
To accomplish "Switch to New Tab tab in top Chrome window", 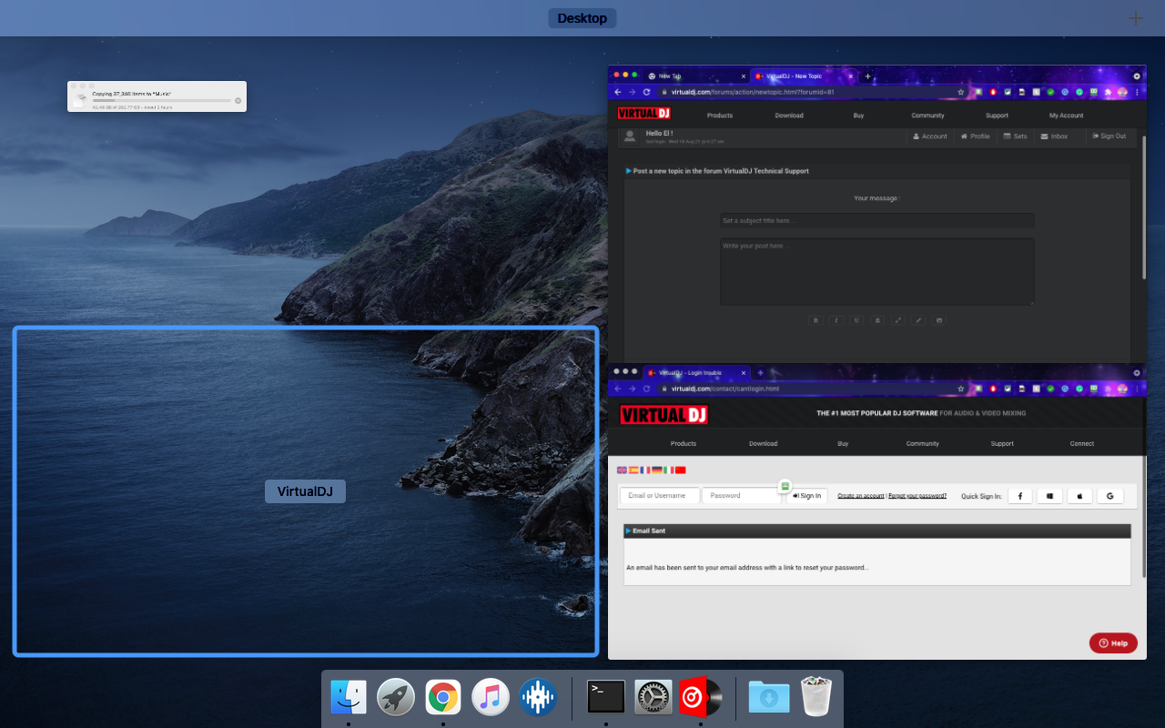I will coord(696,76).
